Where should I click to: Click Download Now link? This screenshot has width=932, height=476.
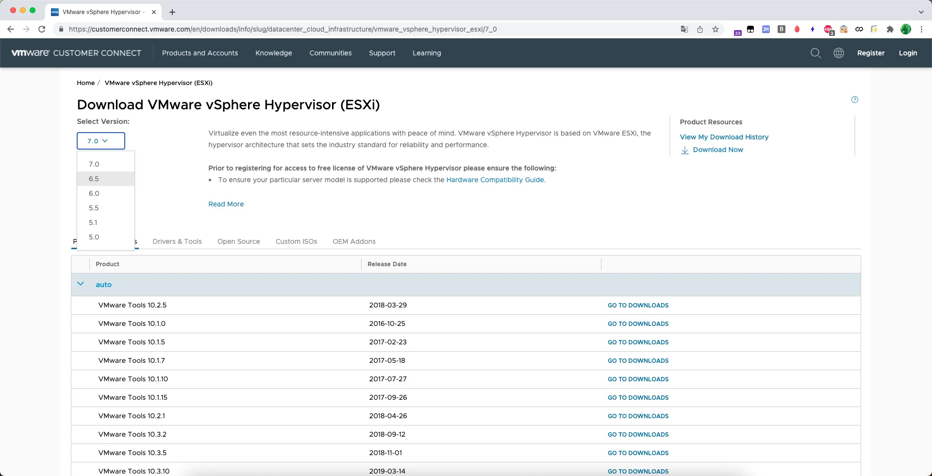718,150
